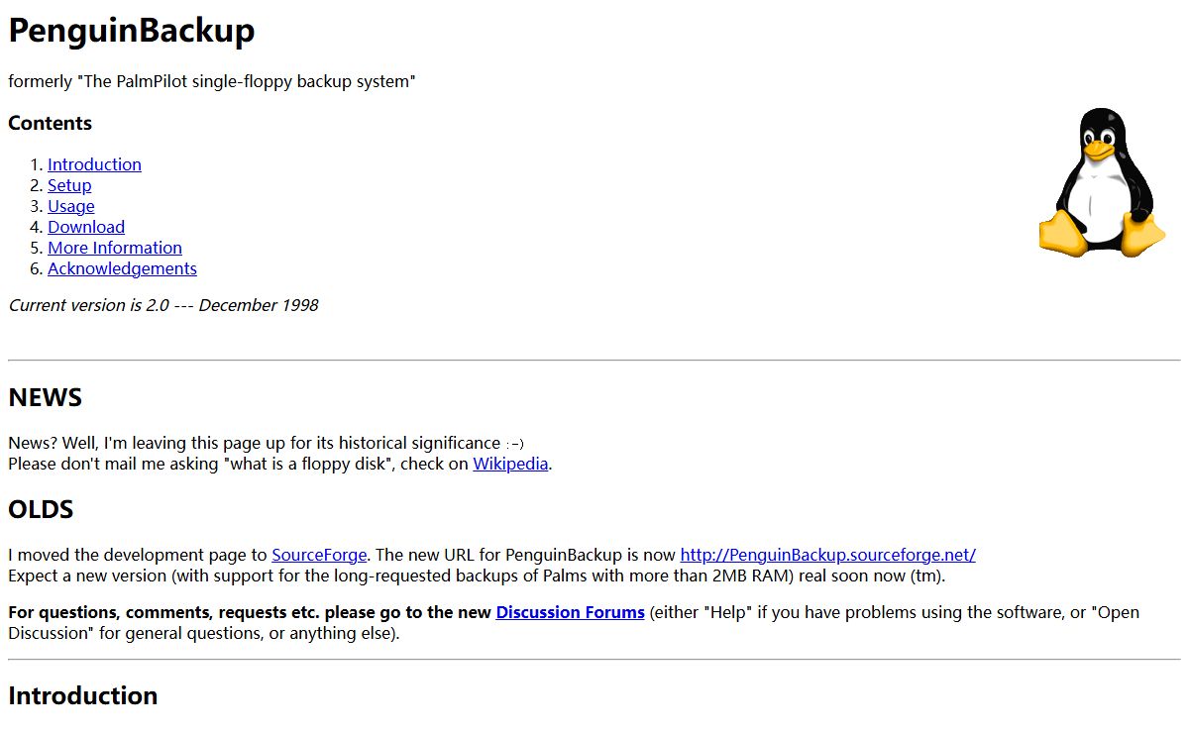
Task: Click the PenguinBackup page title
Action: tap(132, 31)
